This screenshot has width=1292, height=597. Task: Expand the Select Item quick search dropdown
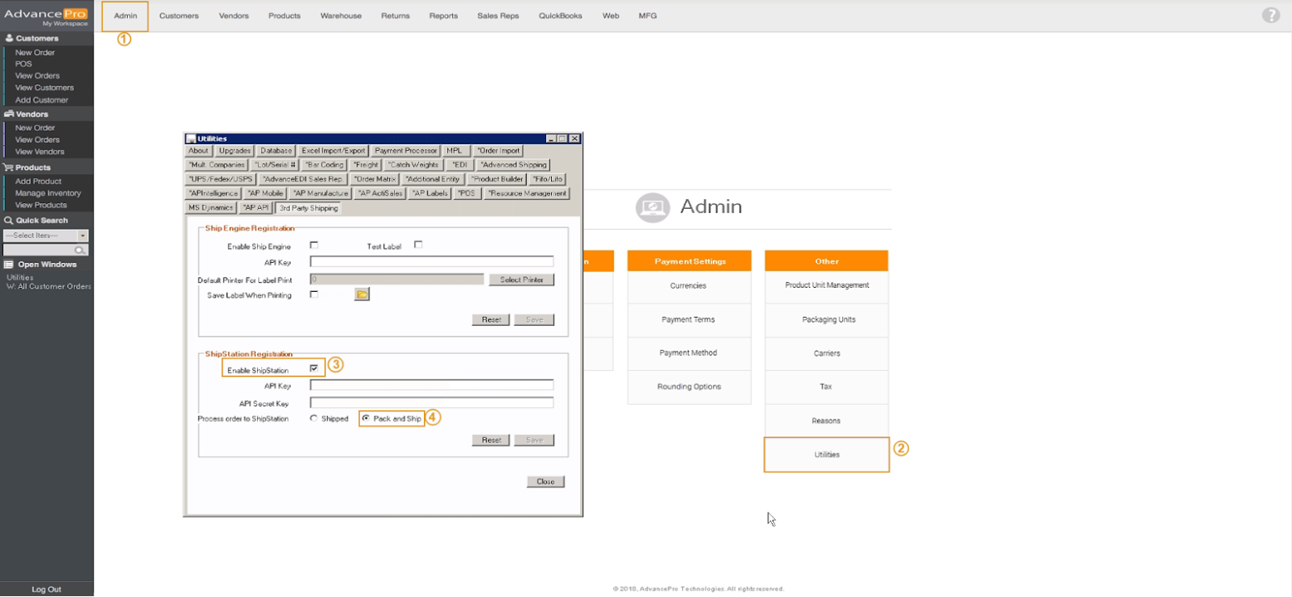83,236
